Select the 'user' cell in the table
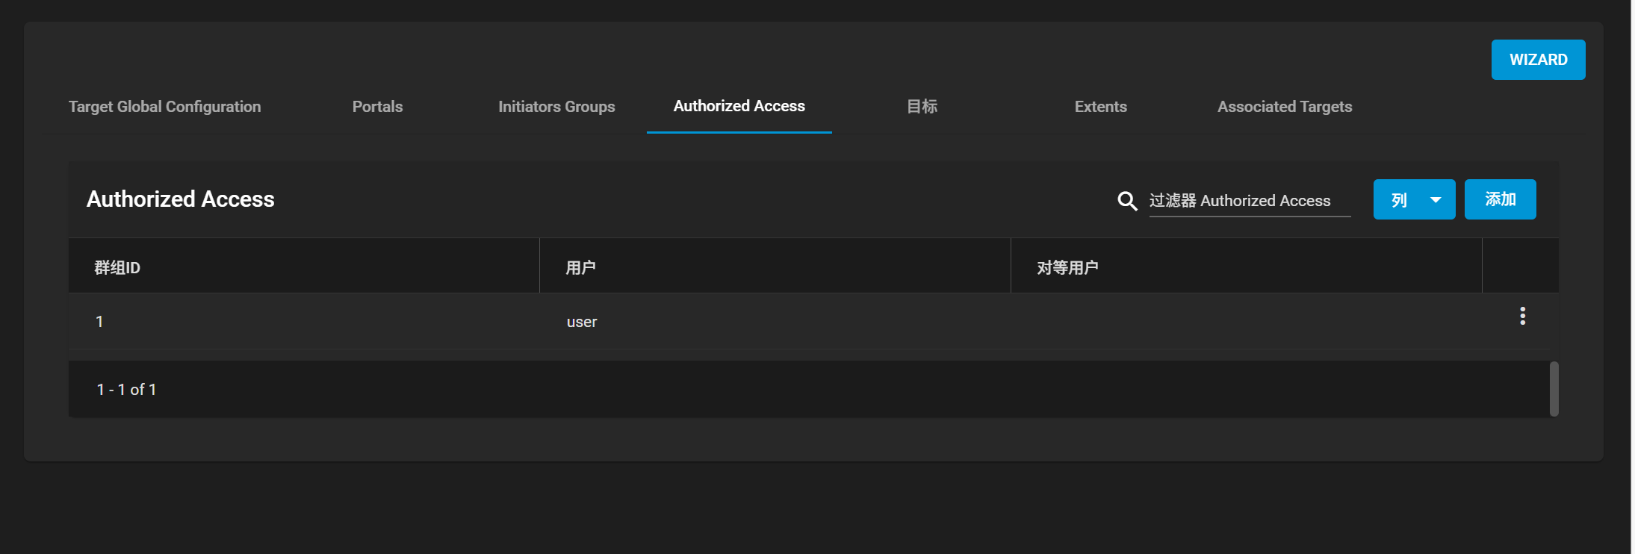The image size is (1635, 554). [582, 322]
